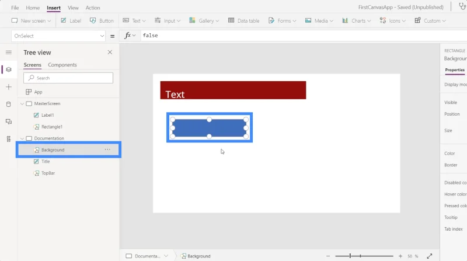
Task: Insert a Data table
Action: [x=243, y=20]
